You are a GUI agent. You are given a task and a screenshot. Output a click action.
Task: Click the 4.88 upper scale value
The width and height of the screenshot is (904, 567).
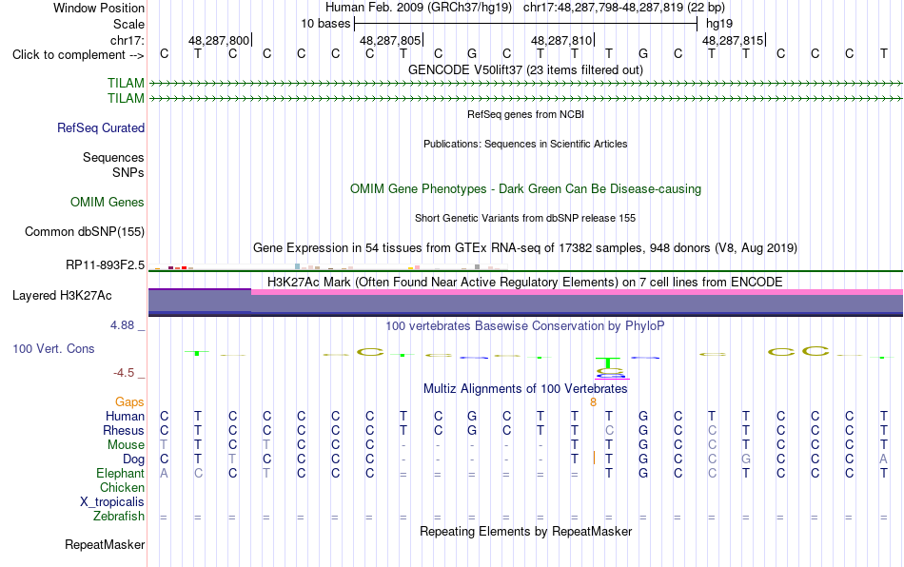(x=122, y=325)
